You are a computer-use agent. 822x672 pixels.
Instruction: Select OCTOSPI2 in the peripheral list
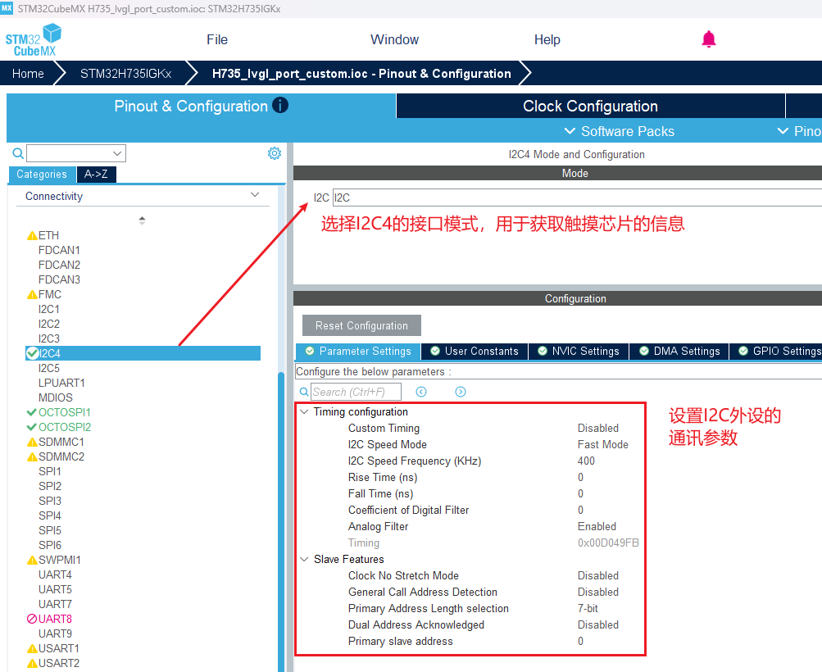(65, 427)
